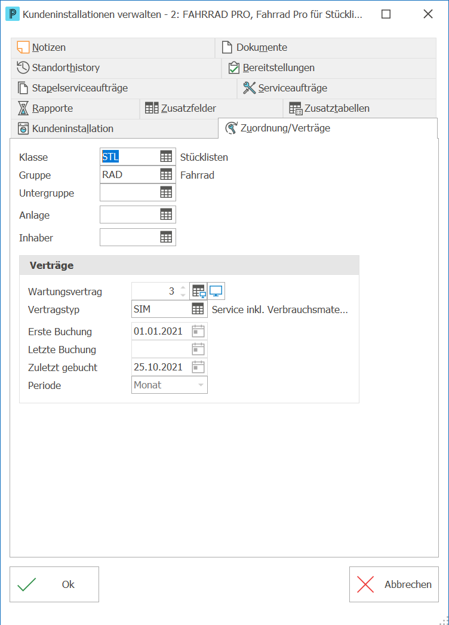Click the Fahrrad description text

click(197, 175)
